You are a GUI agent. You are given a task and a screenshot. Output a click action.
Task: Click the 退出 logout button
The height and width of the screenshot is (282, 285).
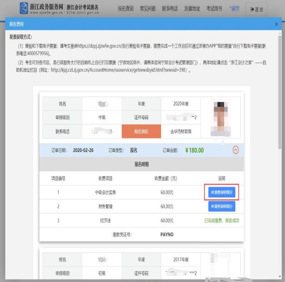tap(257, 9)
